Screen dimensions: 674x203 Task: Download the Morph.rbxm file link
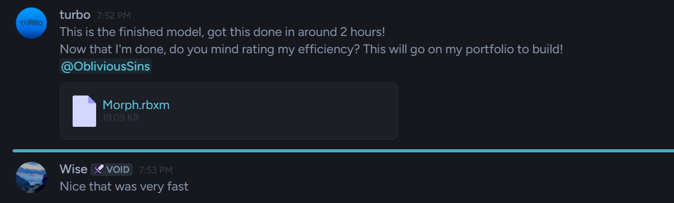136,105
